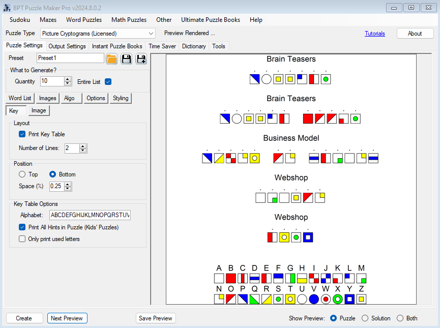Increase the Number of Lines stepper
440x328 pixels.
click(83, 146)
